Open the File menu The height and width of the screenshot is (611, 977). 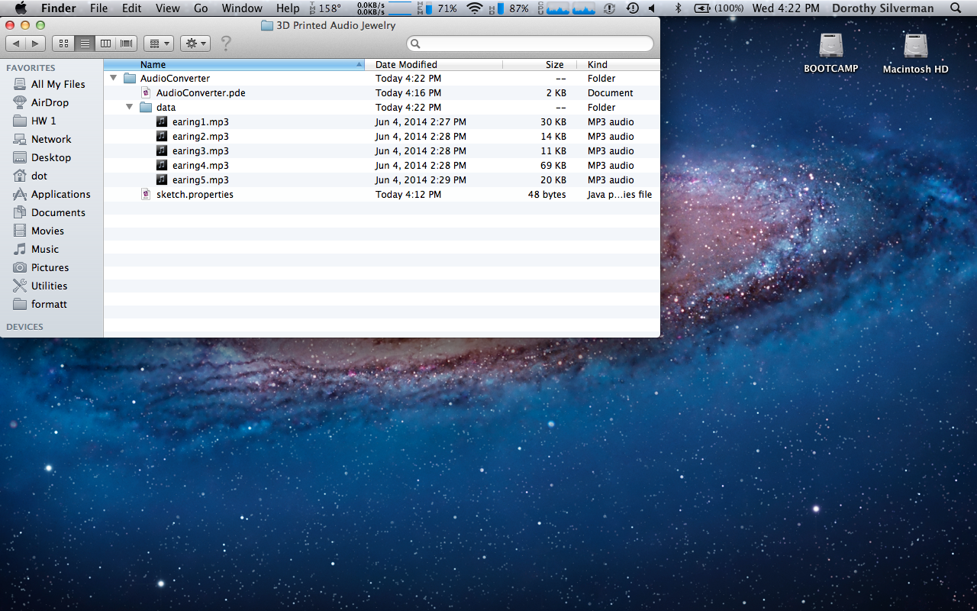pos(98,8)
